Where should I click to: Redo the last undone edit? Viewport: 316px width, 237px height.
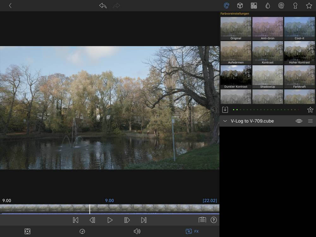pos(117,5)
